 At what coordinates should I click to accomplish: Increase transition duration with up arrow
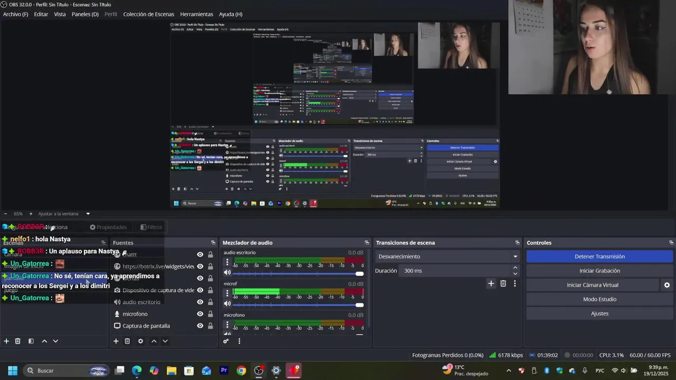click(x=515, y=268)
